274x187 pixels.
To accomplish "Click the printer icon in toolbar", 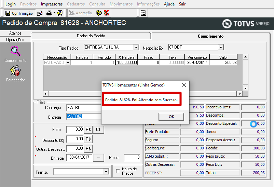I will point(49,13).
